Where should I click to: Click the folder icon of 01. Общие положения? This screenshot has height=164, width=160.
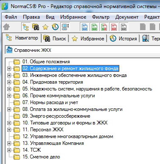coord(17,62)
